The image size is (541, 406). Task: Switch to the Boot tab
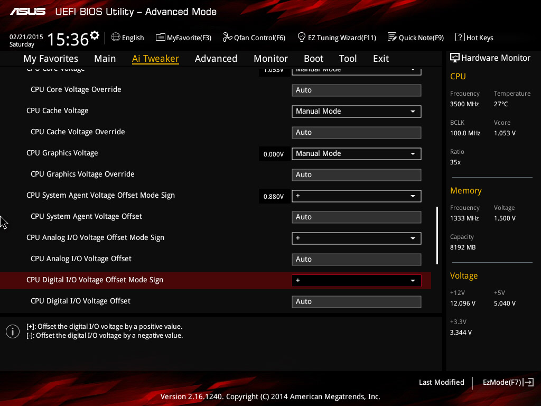pyautogui.click(x=314, y=59)
